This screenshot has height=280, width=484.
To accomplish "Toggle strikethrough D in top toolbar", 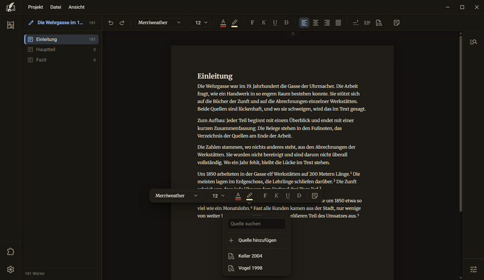I will [286, 23].
